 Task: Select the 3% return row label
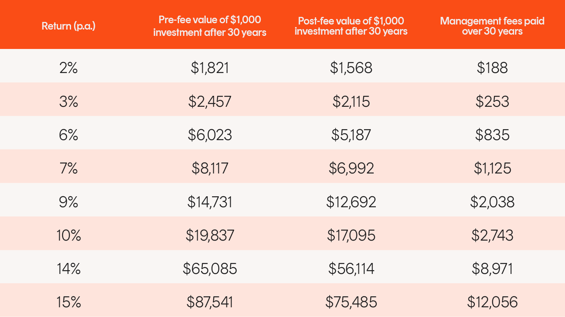click(x=69, y=101)
